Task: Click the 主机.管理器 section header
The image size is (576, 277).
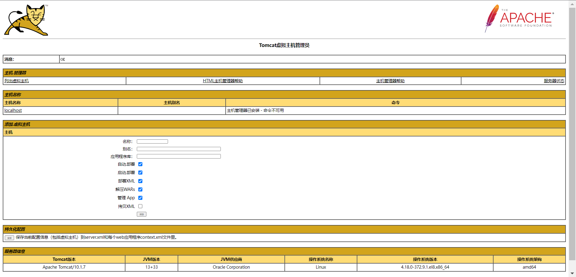Action: (284, 73)
